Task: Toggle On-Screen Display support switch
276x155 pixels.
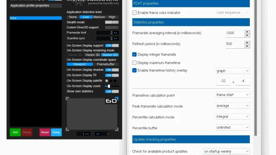Action: pyautogui.click(x=112, y=46)
